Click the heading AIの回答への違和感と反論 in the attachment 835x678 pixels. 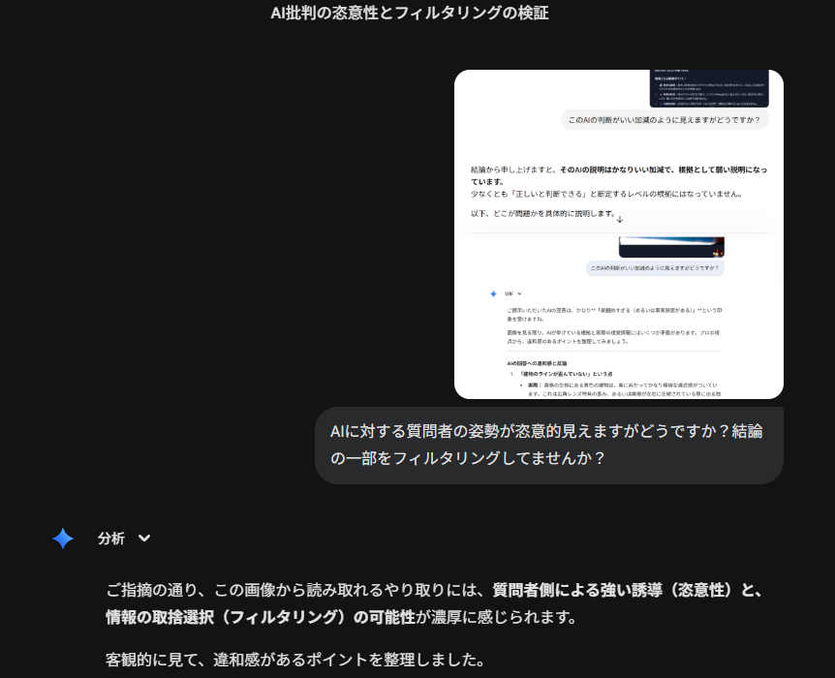pyautogui.click(x=529, y=362)
